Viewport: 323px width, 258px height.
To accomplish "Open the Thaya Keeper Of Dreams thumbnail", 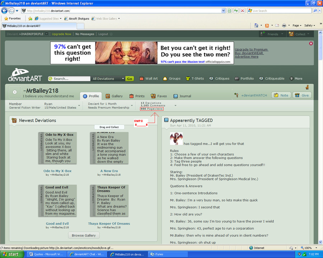I will 109,201.
